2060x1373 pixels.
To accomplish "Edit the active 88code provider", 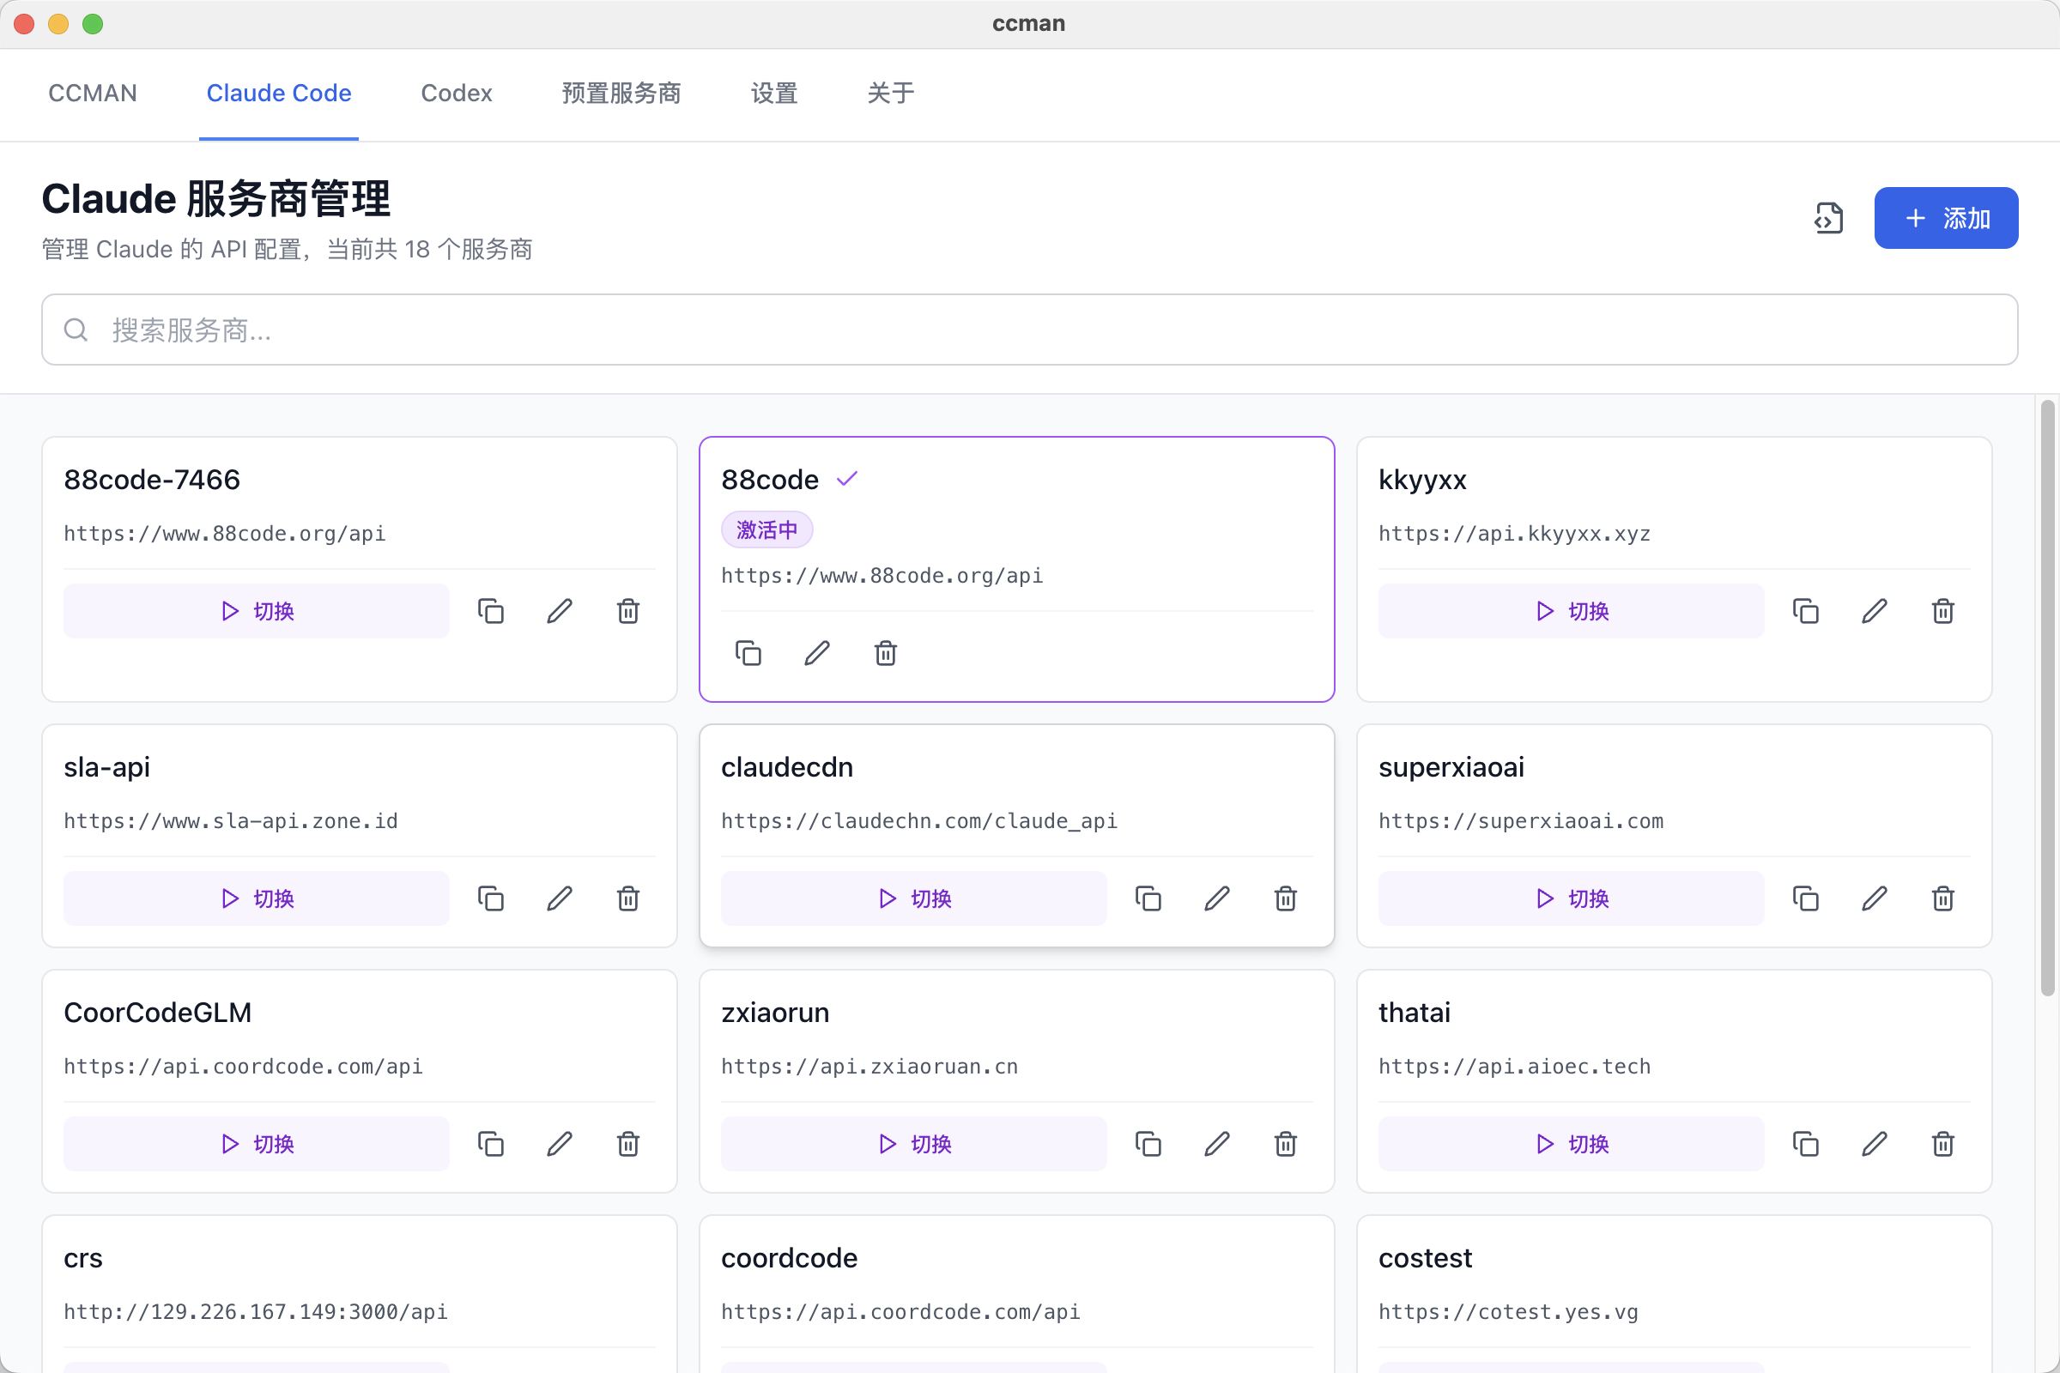I will 816,653.
